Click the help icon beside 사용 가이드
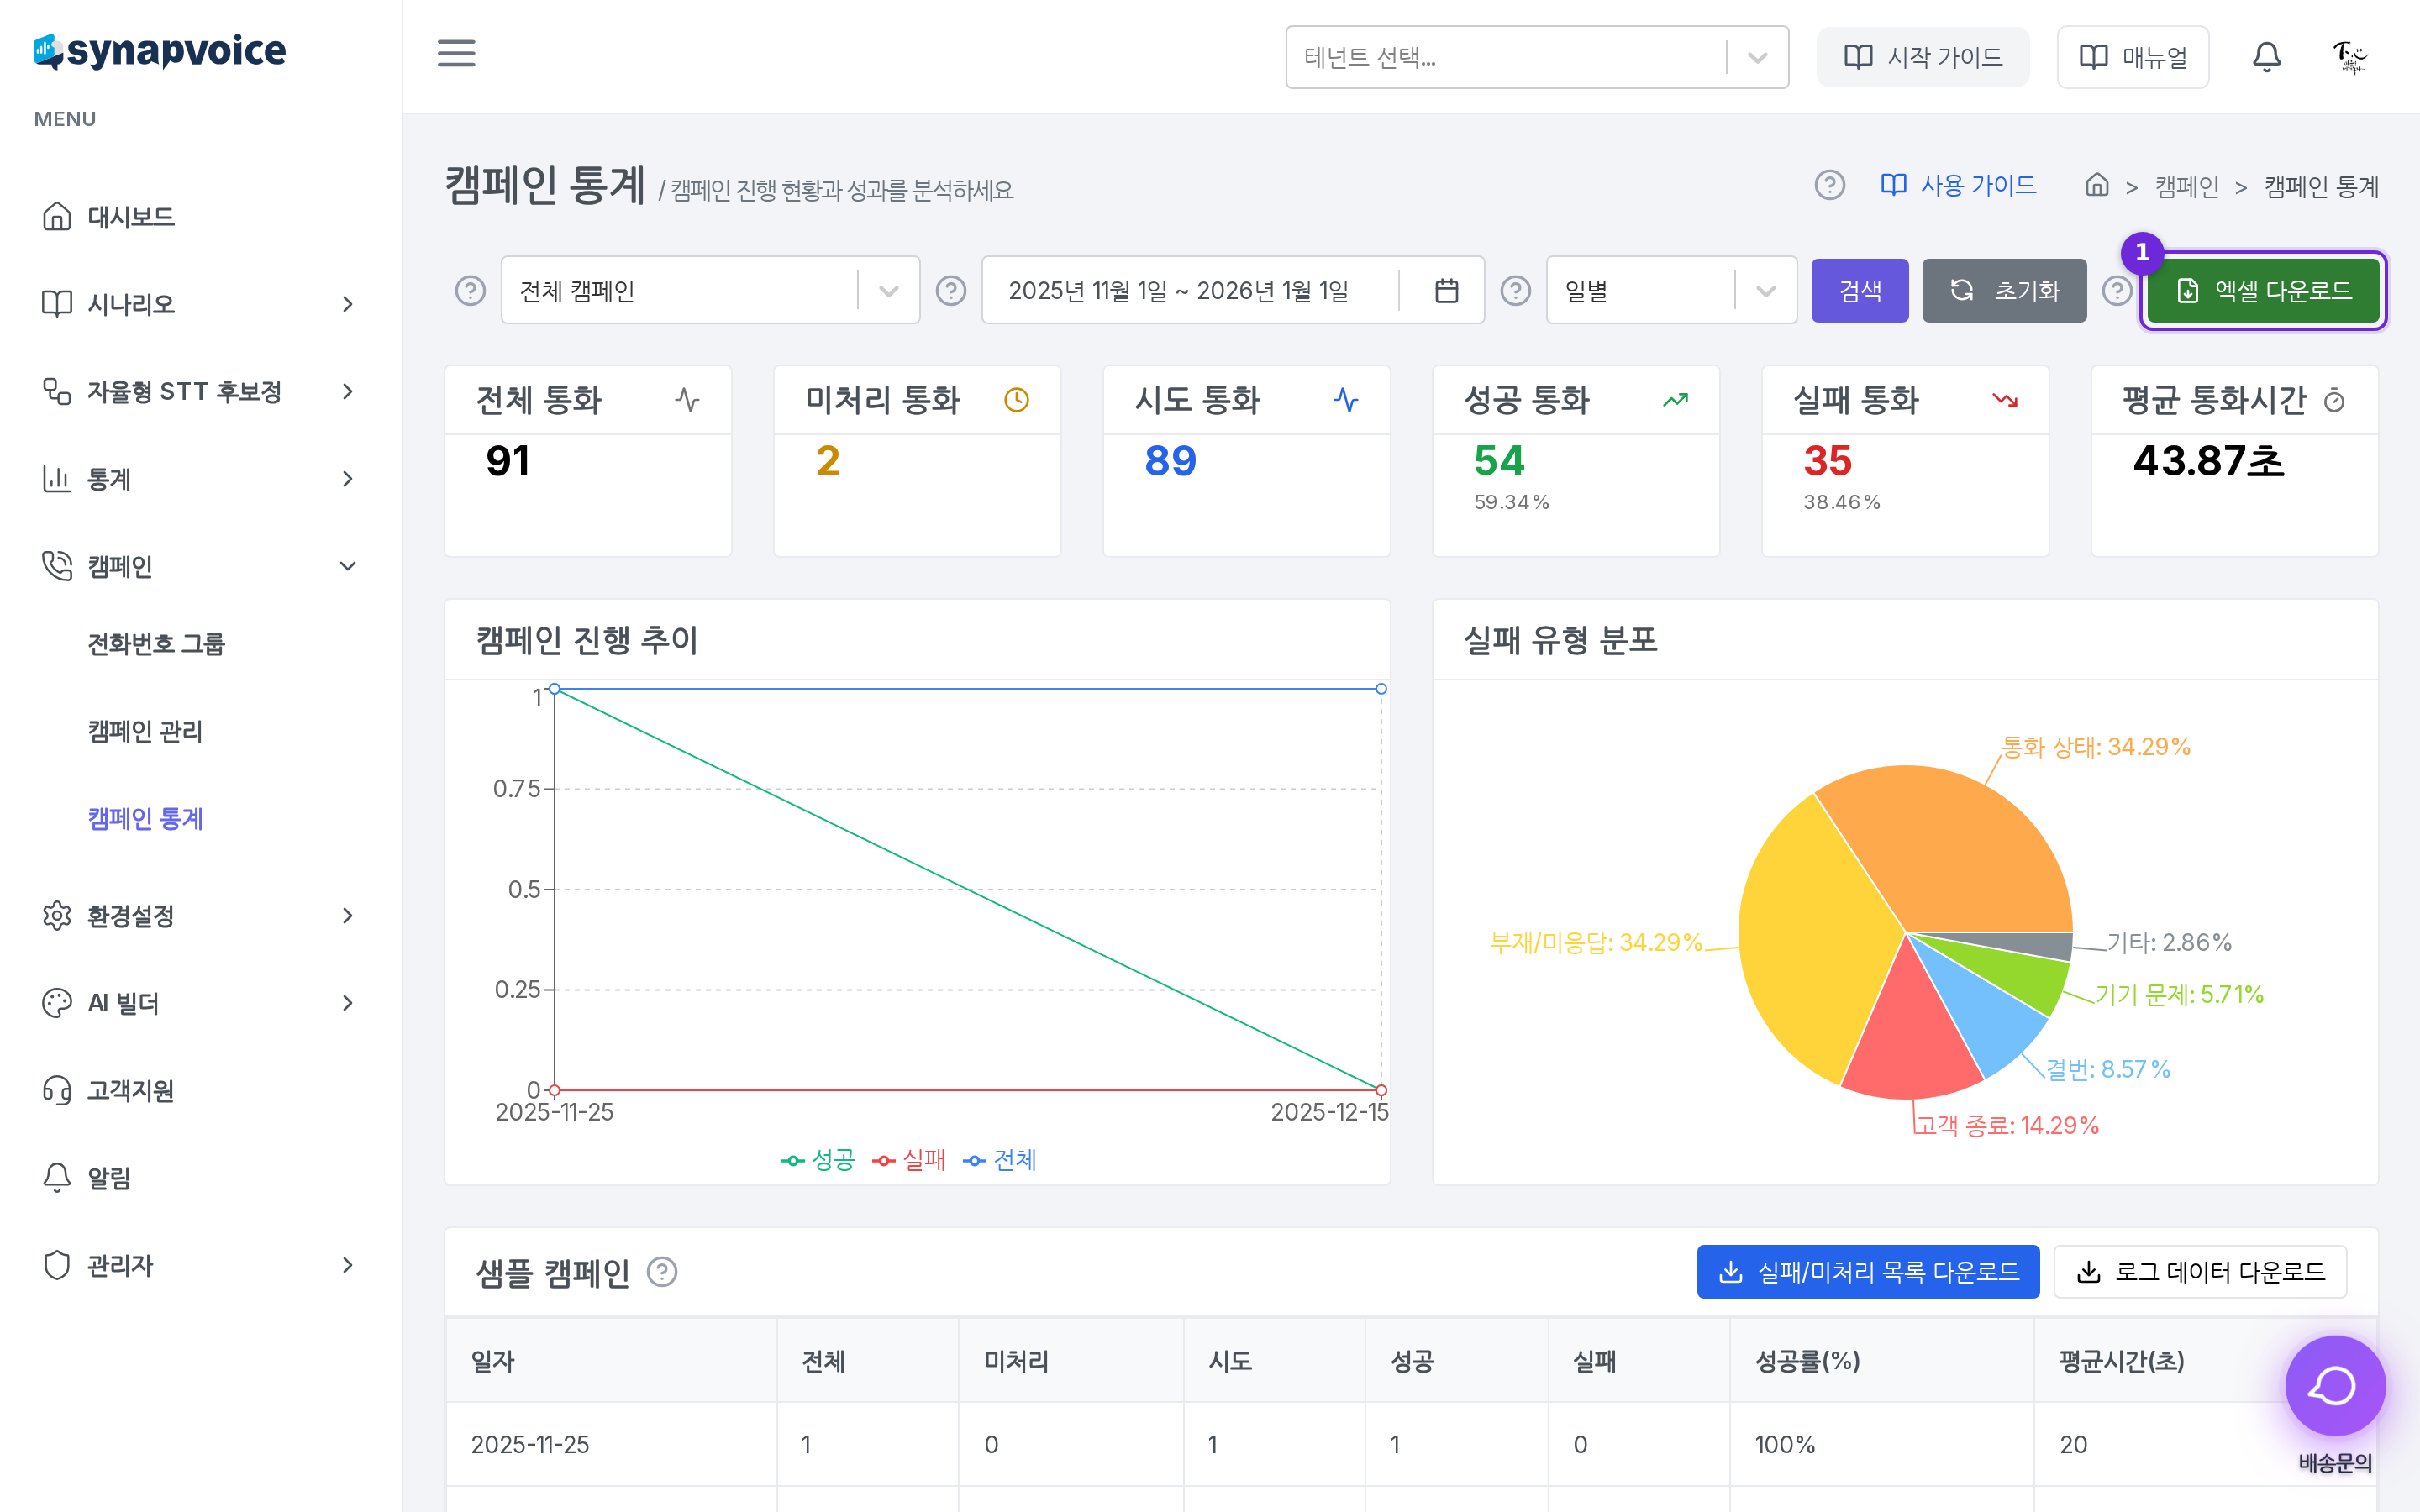 (1829, 185)
